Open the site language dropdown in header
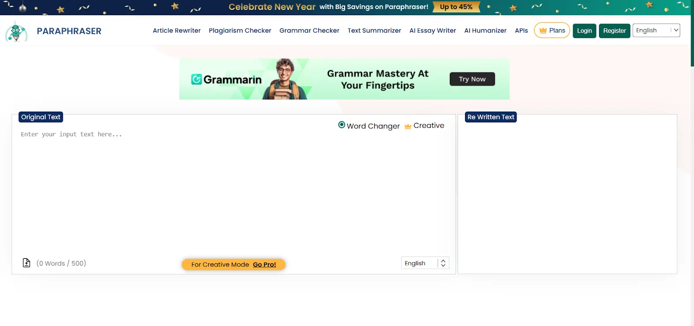 pos(656,30)
